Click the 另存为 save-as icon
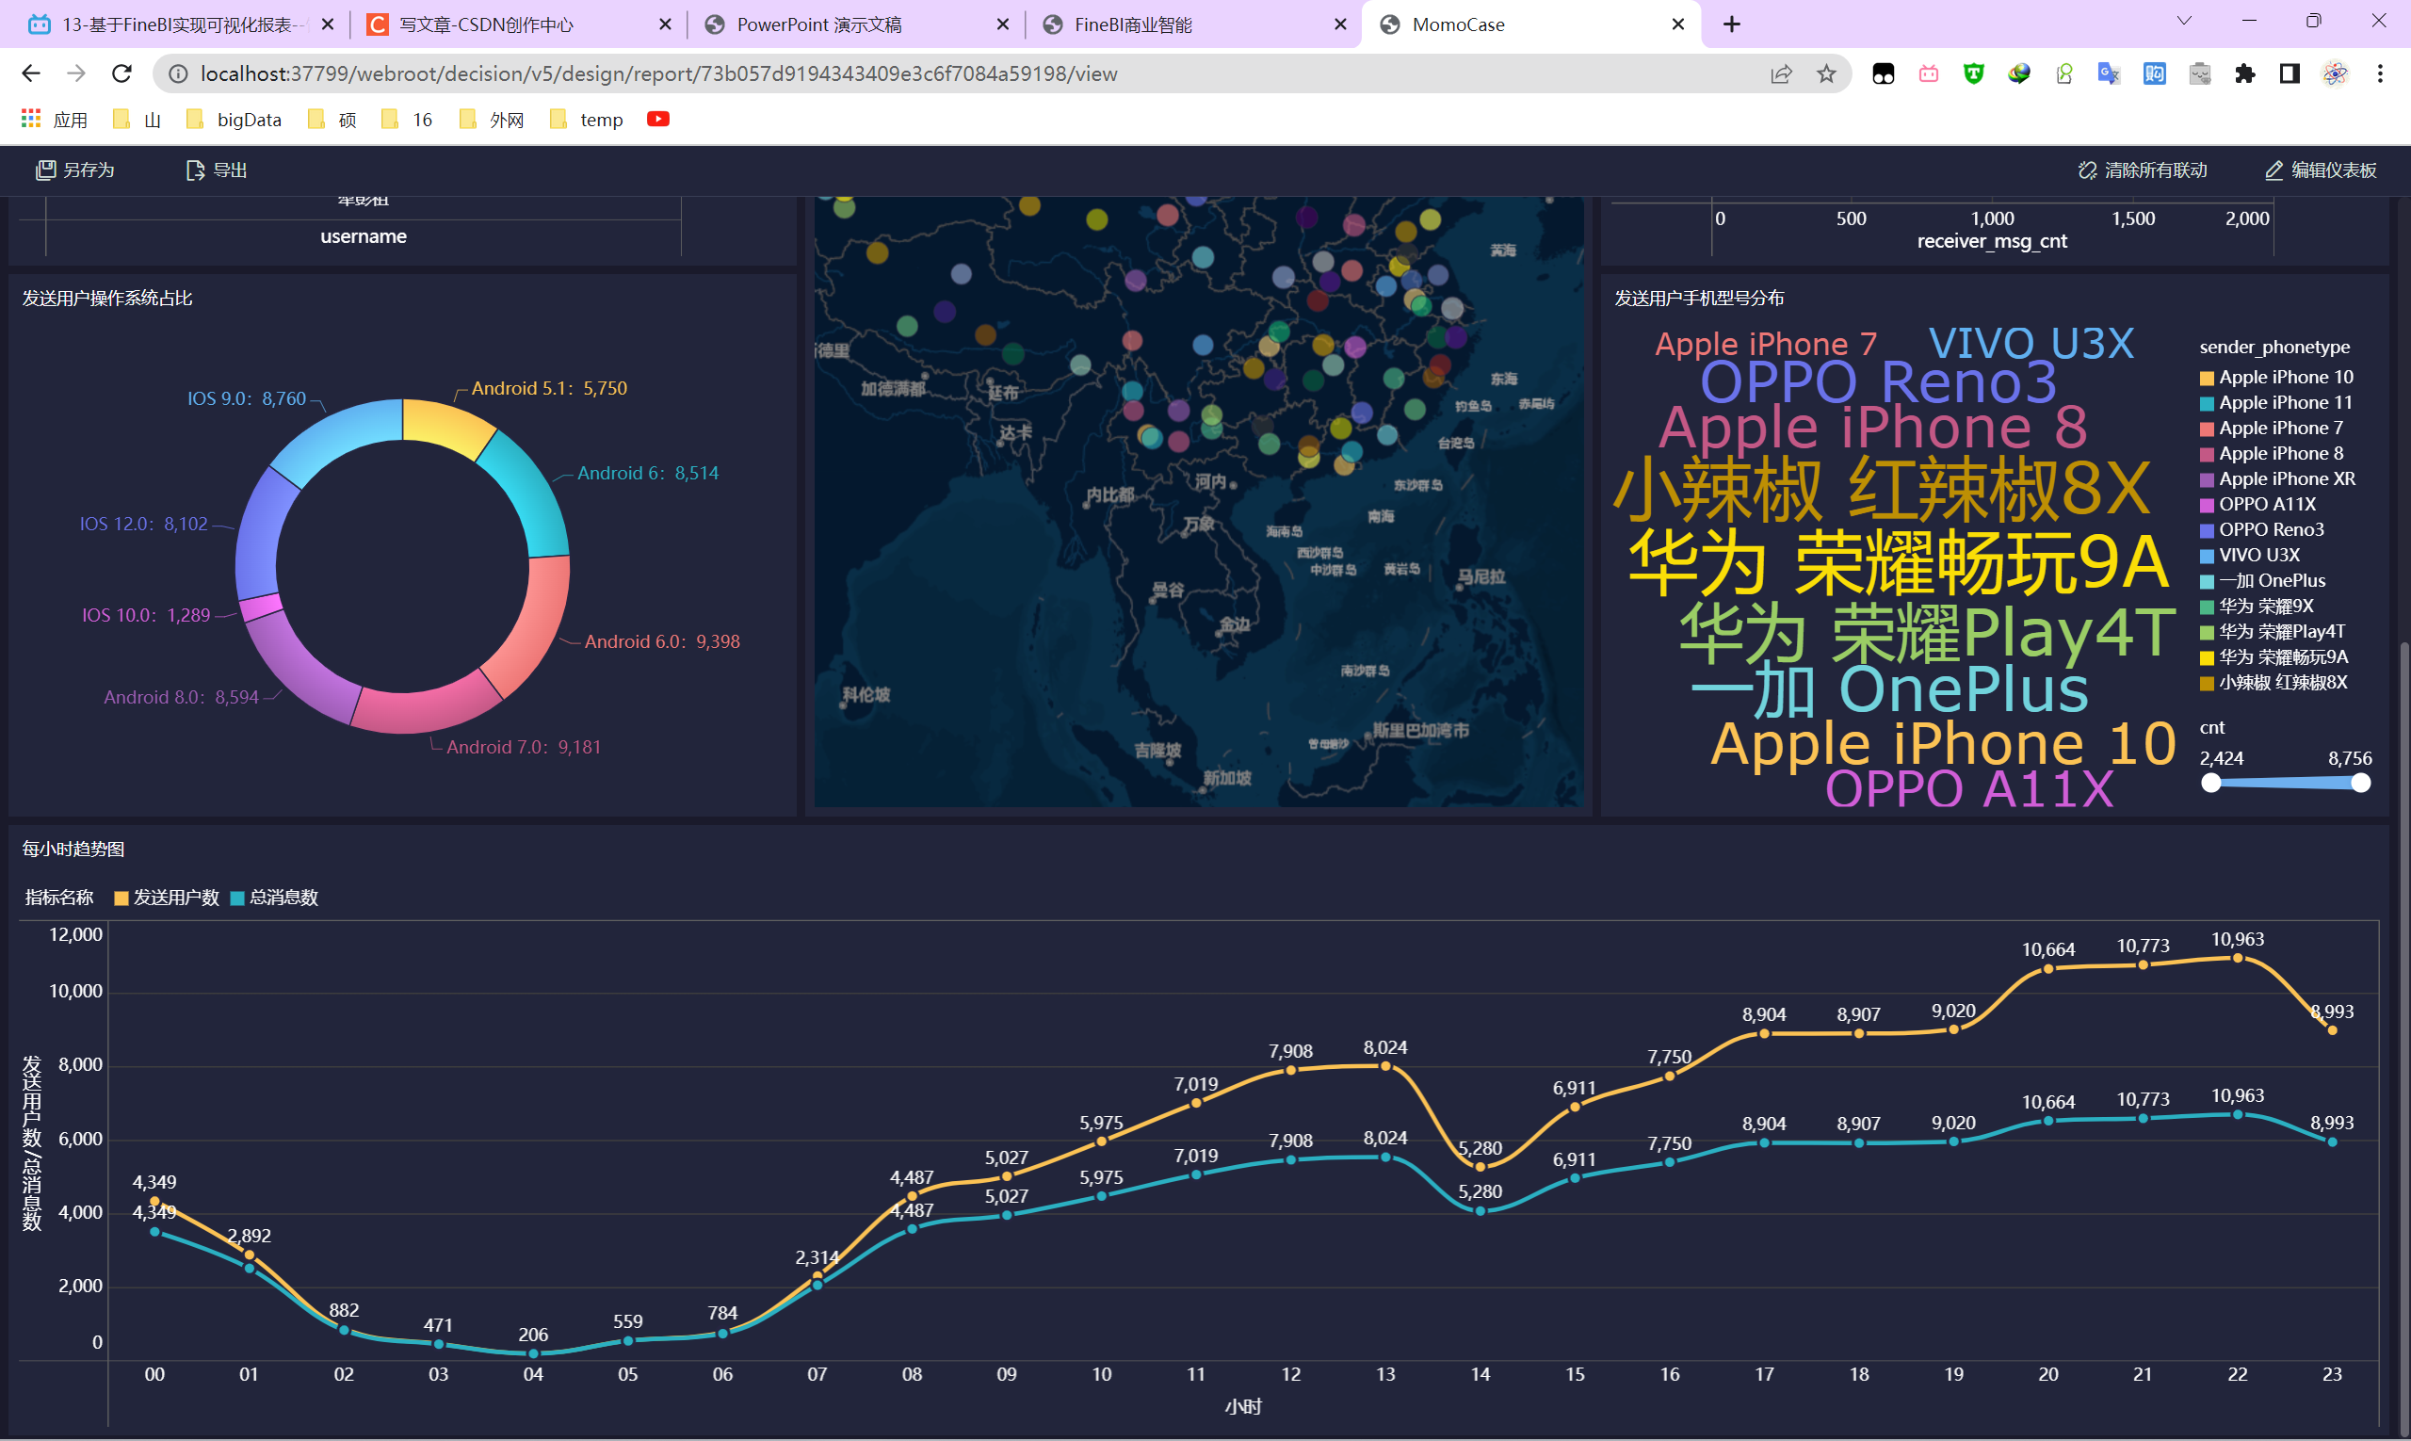Screen dimensions: 2411x1441 click(45, 170)
